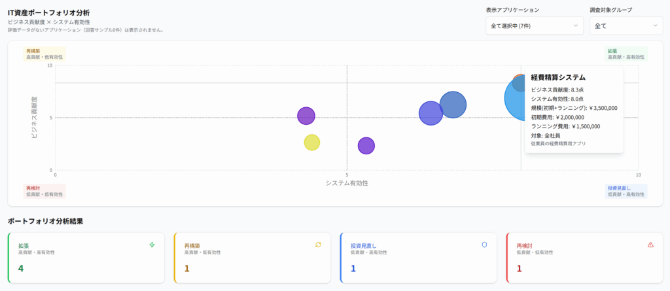Click the 再構築 quadrant label top-left

pos(45,54)
